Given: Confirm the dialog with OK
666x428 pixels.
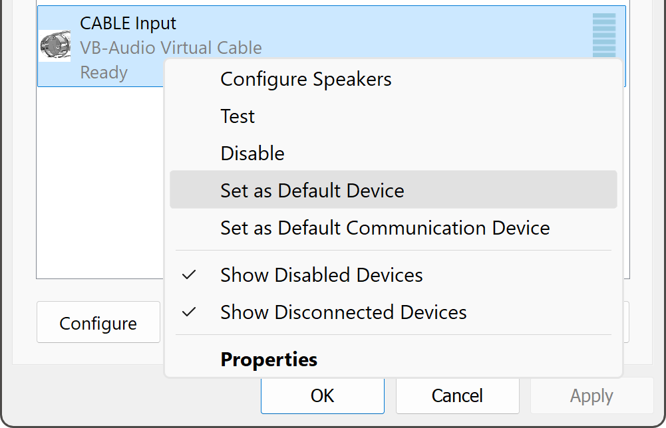Looking at the screenshot, I should coord(322,396).
